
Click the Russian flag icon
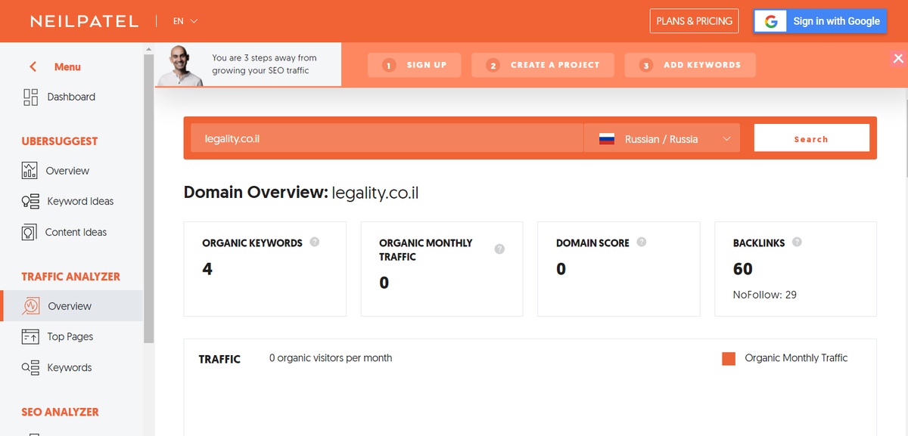pos(607,139)
